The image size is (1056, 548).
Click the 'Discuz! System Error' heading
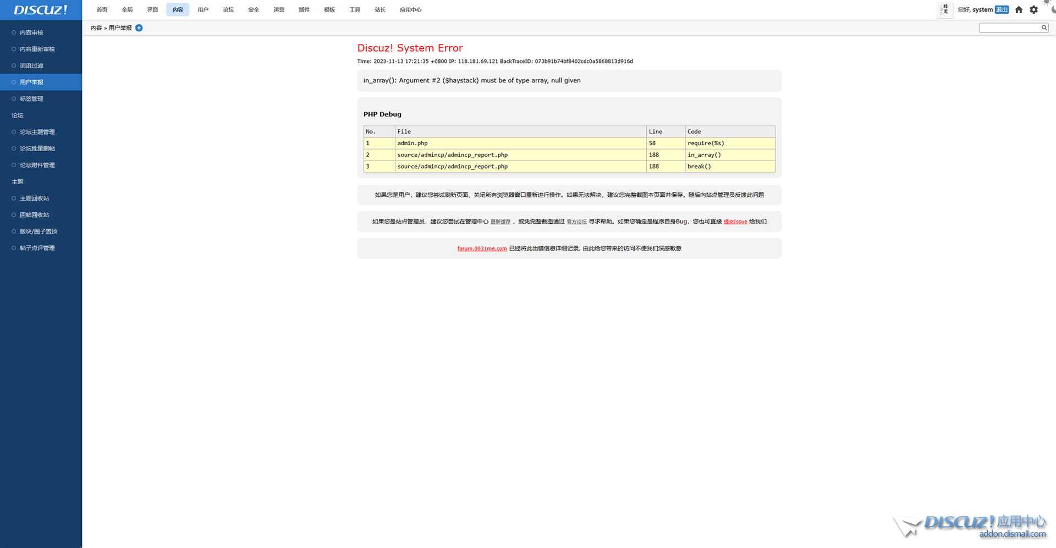click(x=410, y=48)
